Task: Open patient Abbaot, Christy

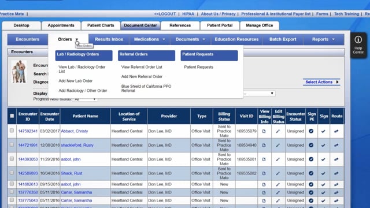Action: (75, 131)
